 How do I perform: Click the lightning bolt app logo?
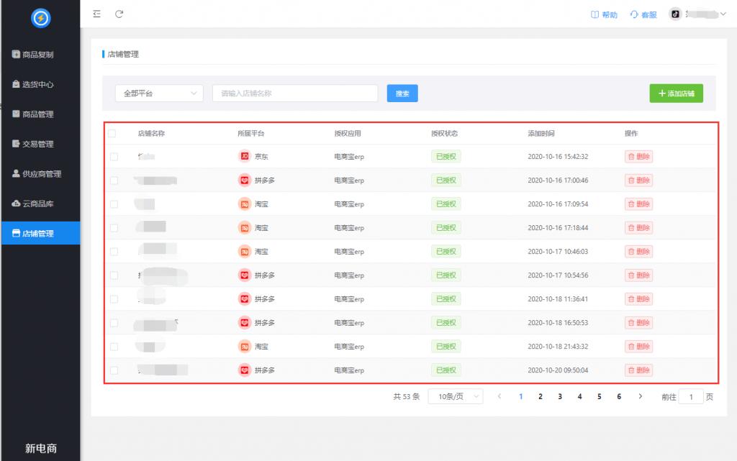pos(41,18)
